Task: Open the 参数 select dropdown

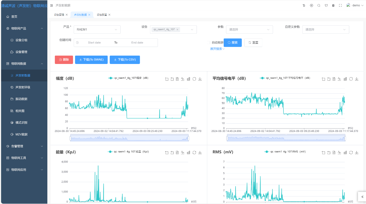Action: click(249, 29)
